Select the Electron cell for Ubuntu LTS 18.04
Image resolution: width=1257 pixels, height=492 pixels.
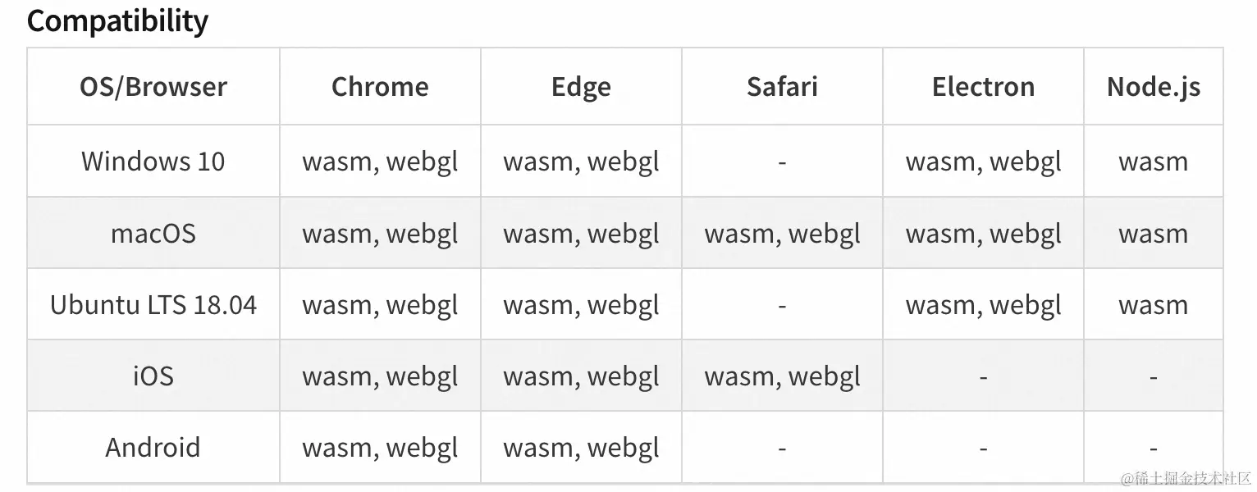983,305
